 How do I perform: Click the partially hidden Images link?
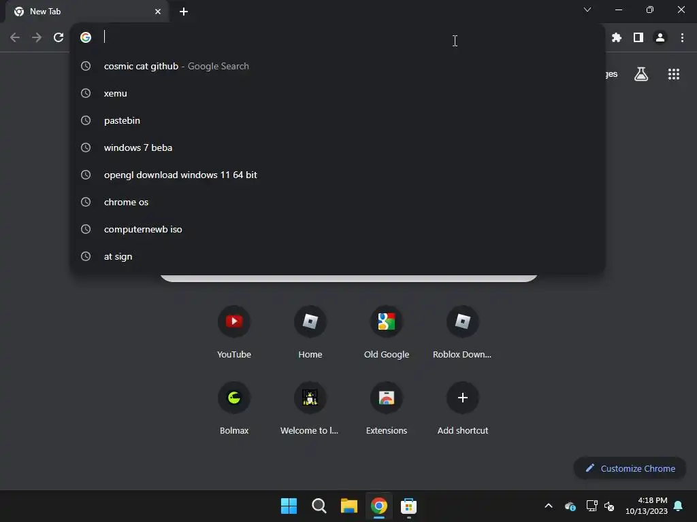[x=612, y=74]
